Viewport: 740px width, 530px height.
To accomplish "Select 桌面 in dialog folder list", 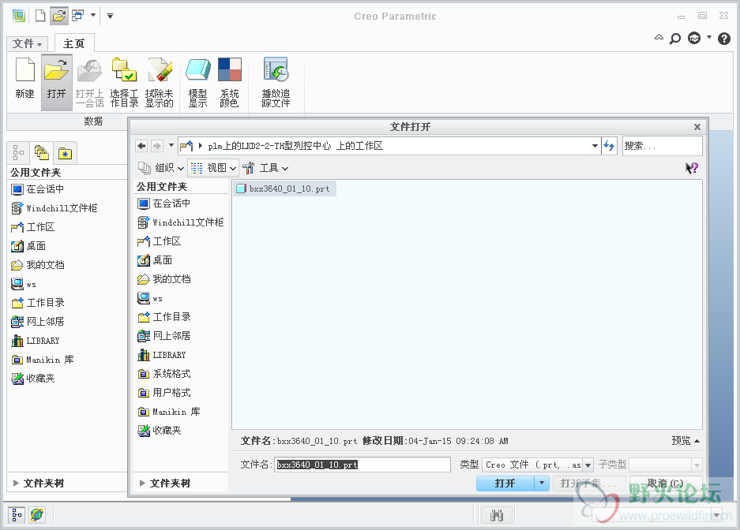I will click(155, 260).
